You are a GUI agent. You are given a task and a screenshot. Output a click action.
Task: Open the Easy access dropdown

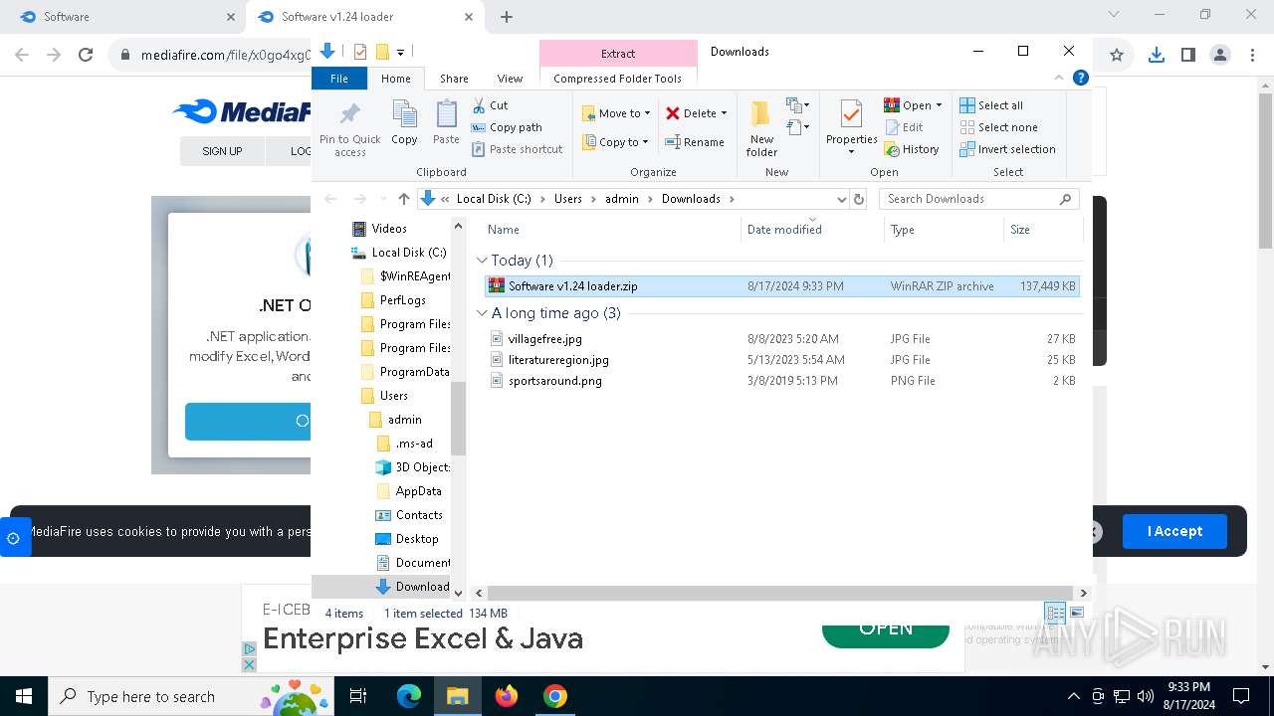(x=795, y=126)
